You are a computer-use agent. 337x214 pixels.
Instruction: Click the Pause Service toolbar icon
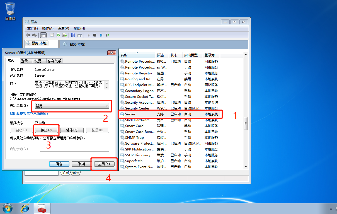point(101,35)
